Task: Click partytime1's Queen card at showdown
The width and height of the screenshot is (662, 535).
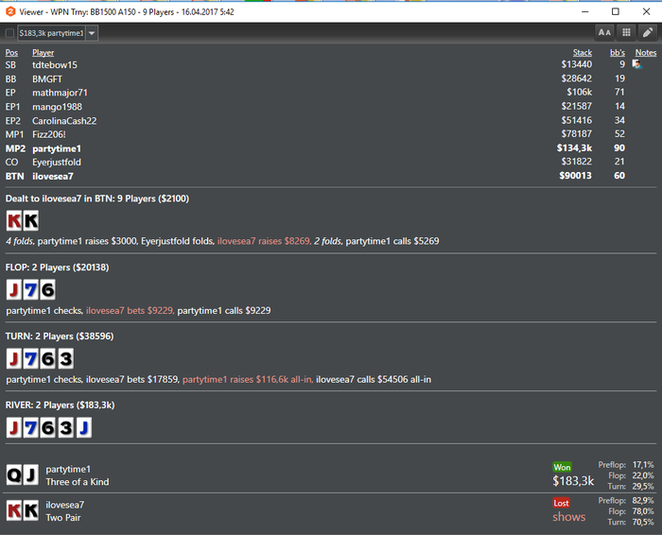Action: click(x=14, y=475)
